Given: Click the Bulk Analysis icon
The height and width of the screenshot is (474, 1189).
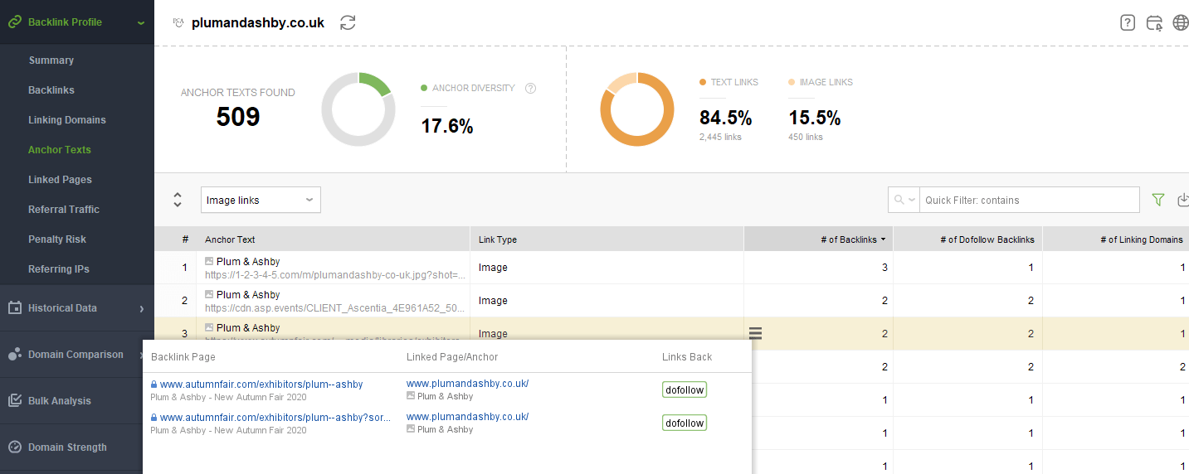Looking at the screenshot, I should tap(15, 401).
